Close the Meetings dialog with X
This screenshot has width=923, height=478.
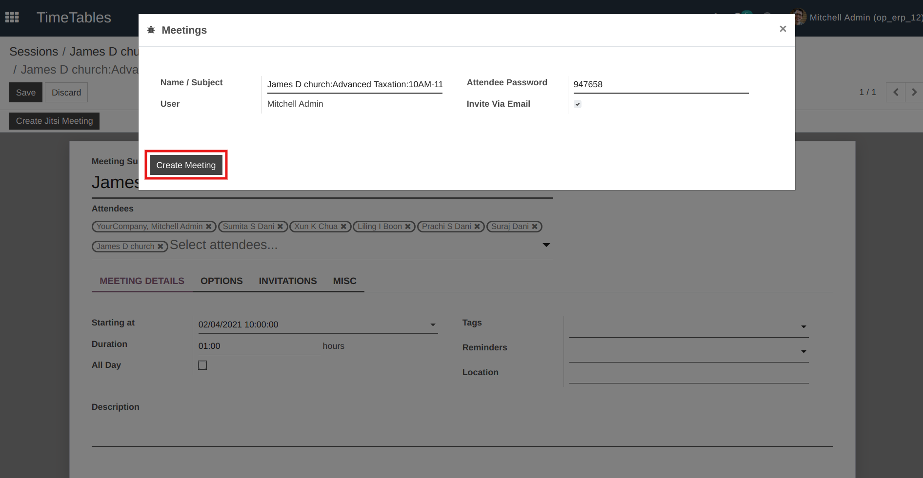tap(783, 29)
